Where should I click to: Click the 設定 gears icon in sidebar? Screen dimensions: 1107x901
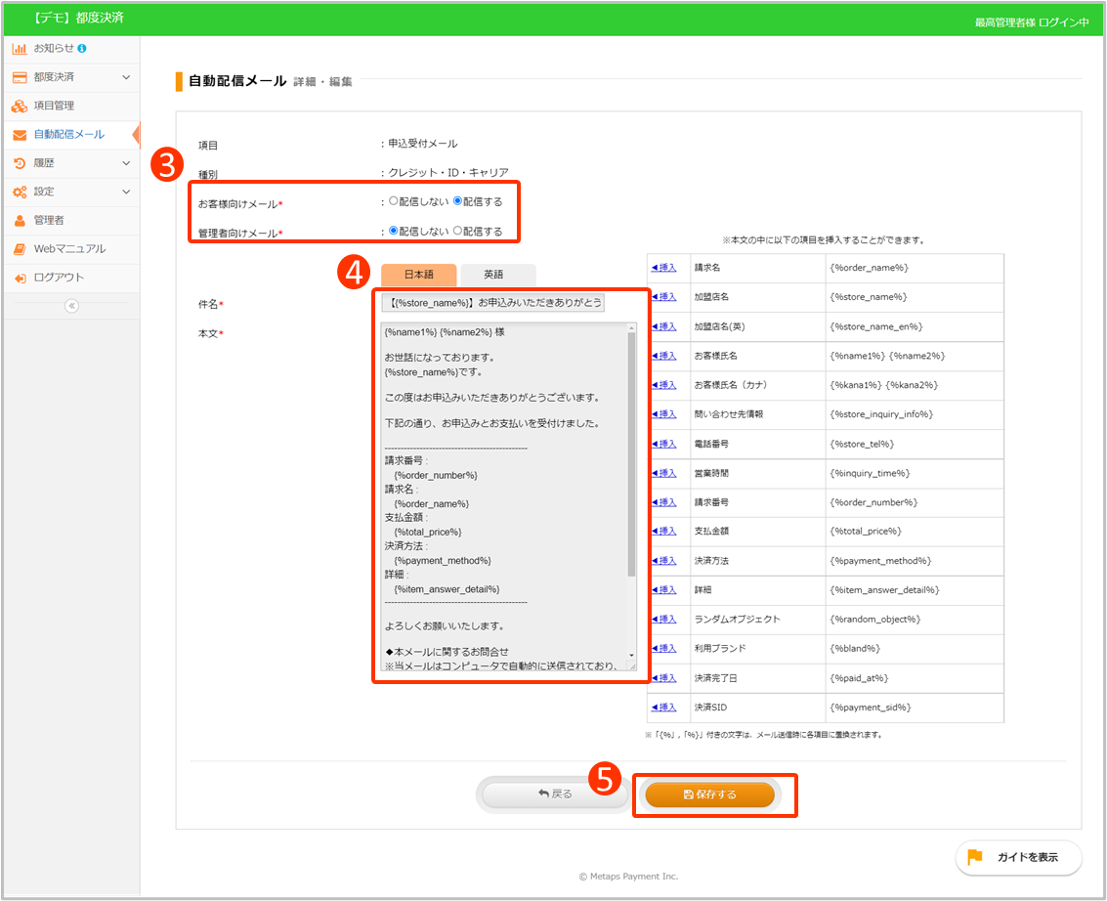(20, 192)
